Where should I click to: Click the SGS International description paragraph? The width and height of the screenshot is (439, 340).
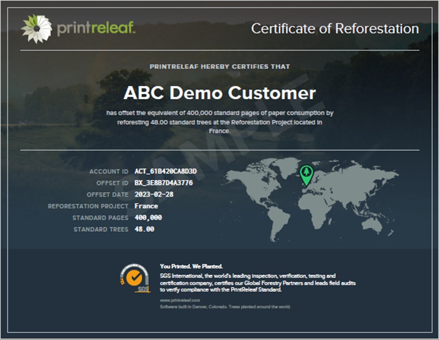pyautogui.click(x=257, y=283)
